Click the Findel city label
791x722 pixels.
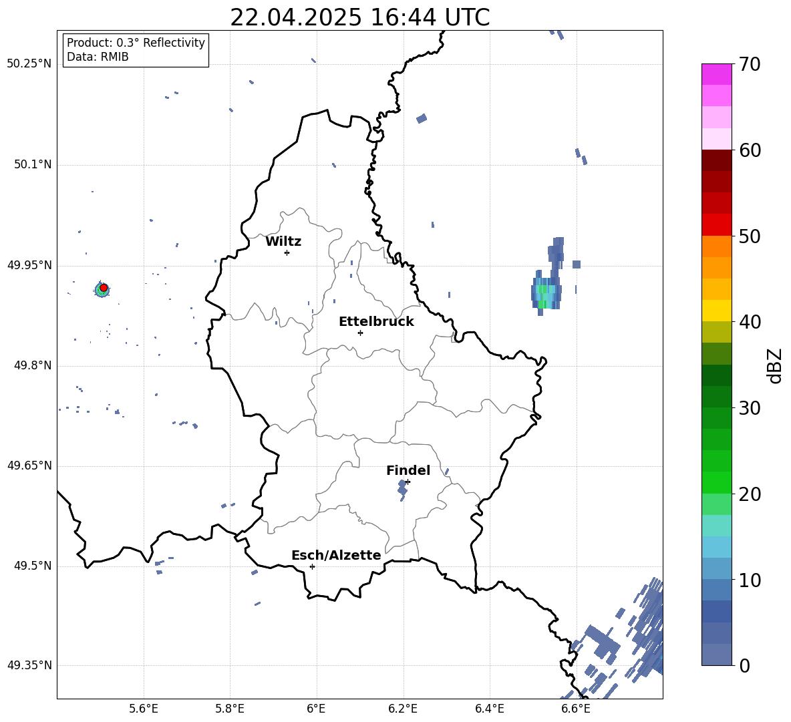(x=408, y=470)
